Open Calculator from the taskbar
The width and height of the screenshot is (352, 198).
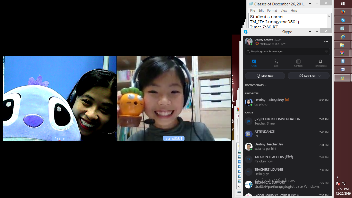tap(342, 61)
